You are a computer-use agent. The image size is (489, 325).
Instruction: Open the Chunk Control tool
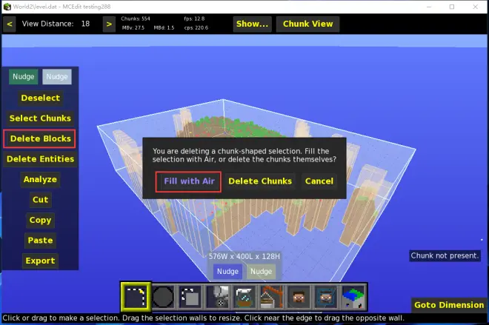pos(353,297)
